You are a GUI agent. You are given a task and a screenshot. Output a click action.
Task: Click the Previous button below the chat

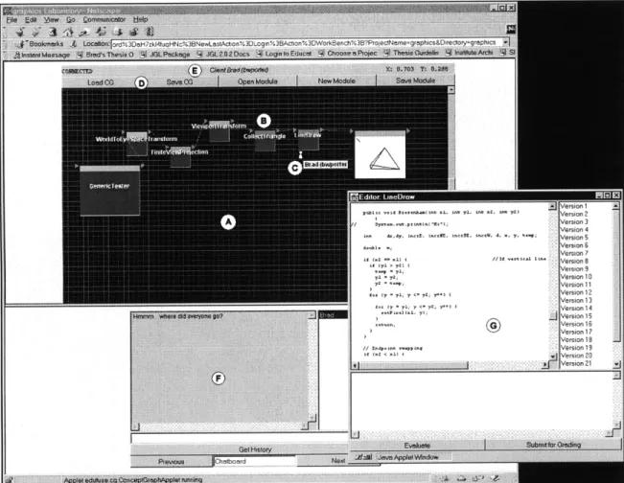coord(172,462)
